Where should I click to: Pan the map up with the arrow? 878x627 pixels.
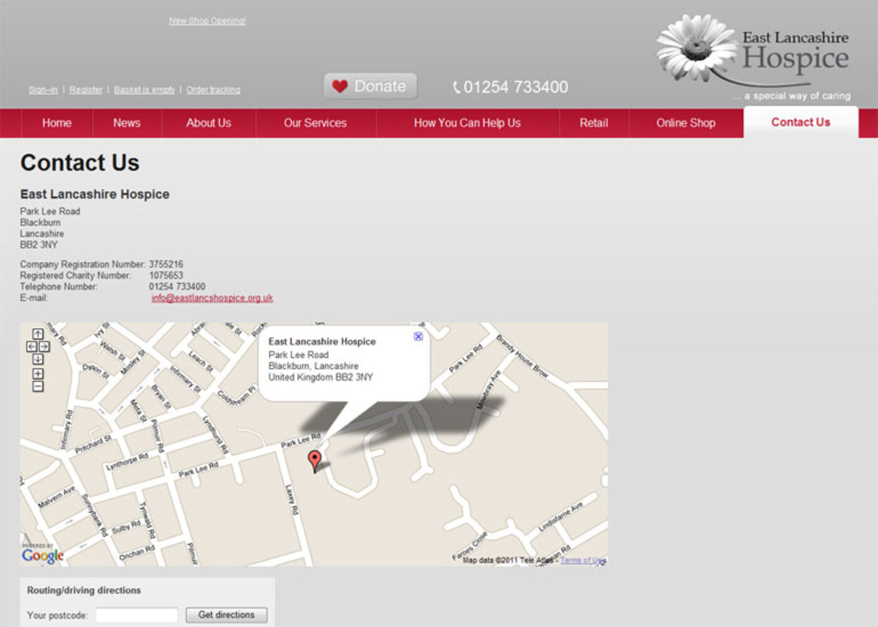pos(38,334)
